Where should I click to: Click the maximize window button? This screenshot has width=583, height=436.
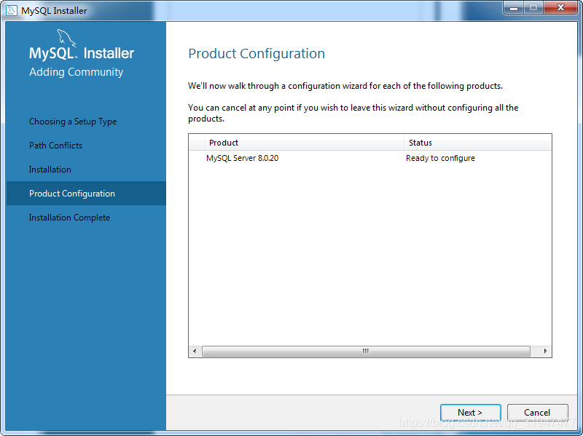coord(533,7)
